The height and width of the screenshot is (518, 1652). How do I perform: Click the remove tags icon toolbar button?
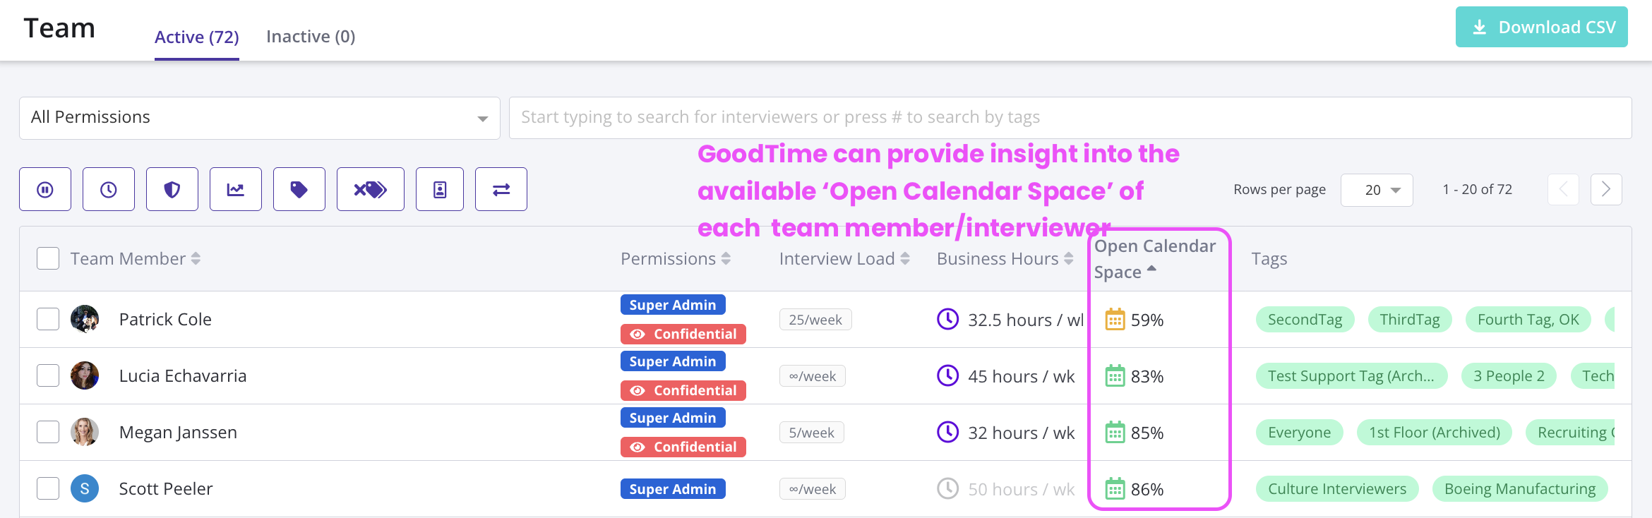(x=371, y=189)
